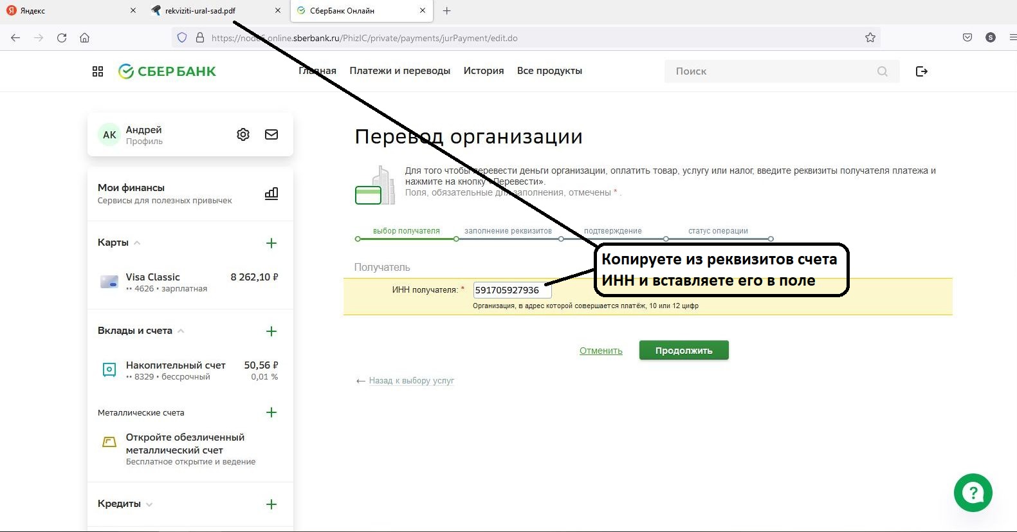1017x532 pixels.
Task: Close the Яндекс tab
Action: tap(133, 11)
